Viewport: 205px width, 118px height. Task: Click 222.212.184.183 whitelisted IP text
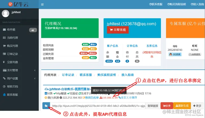point(72,98)
